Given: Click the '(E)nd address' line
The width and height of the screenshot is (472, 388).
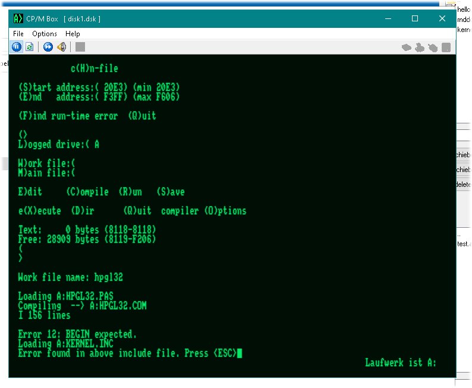Looking at the screenshot, I should click(99, 97).
